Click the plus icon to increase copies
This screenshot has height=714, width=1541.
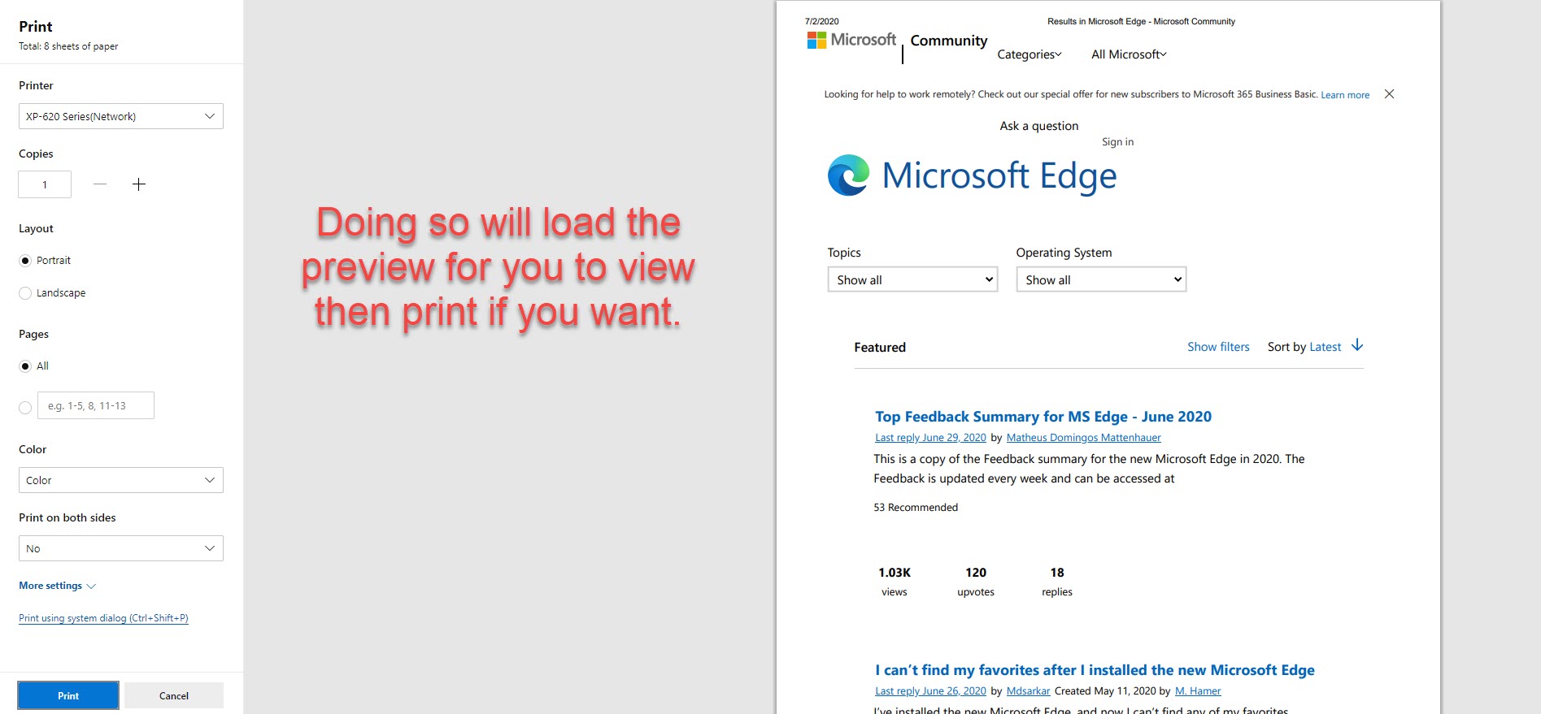(139, 184)
